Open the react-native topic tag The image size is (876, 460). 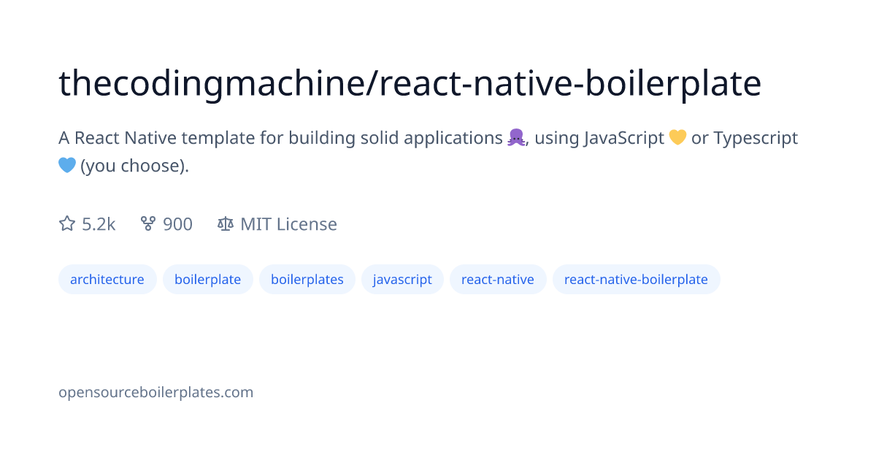pos(498,279)
